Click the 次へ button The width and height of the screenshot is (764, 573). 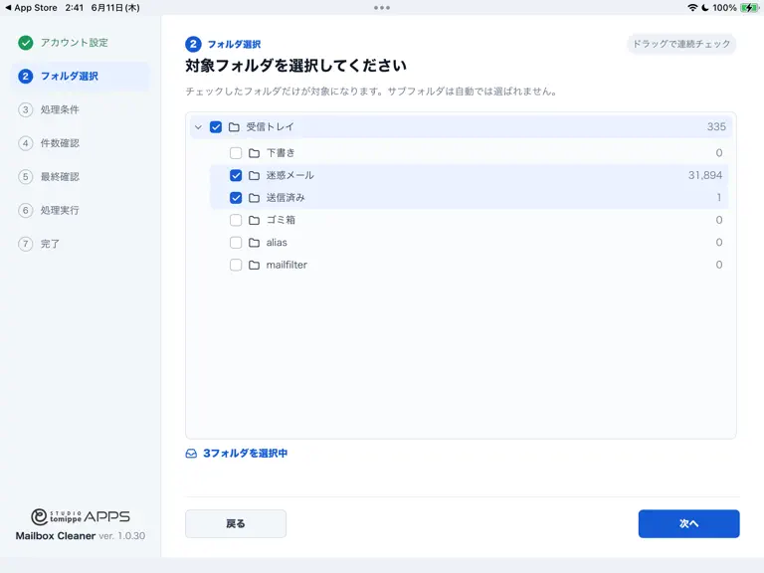(689, 524)
